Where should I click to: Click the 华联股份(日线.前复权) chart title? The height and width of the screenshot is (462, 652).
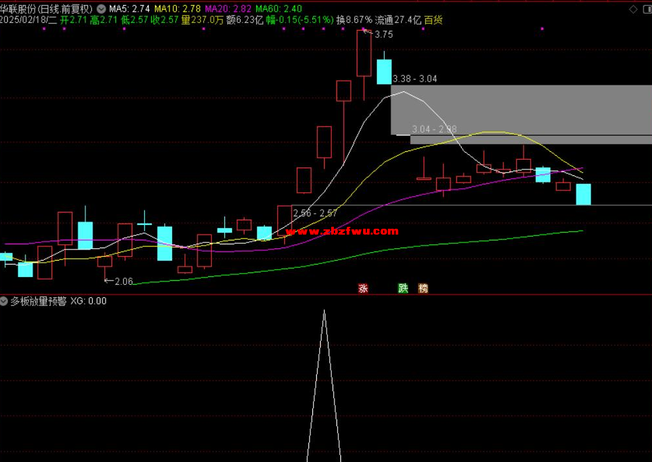click(46, 8)
